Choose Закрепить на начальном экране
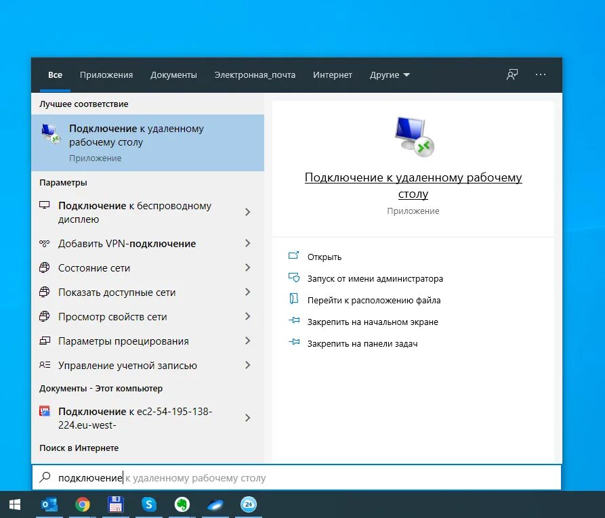The height and width of the screenshot is (518, 605). coord(373,322)
